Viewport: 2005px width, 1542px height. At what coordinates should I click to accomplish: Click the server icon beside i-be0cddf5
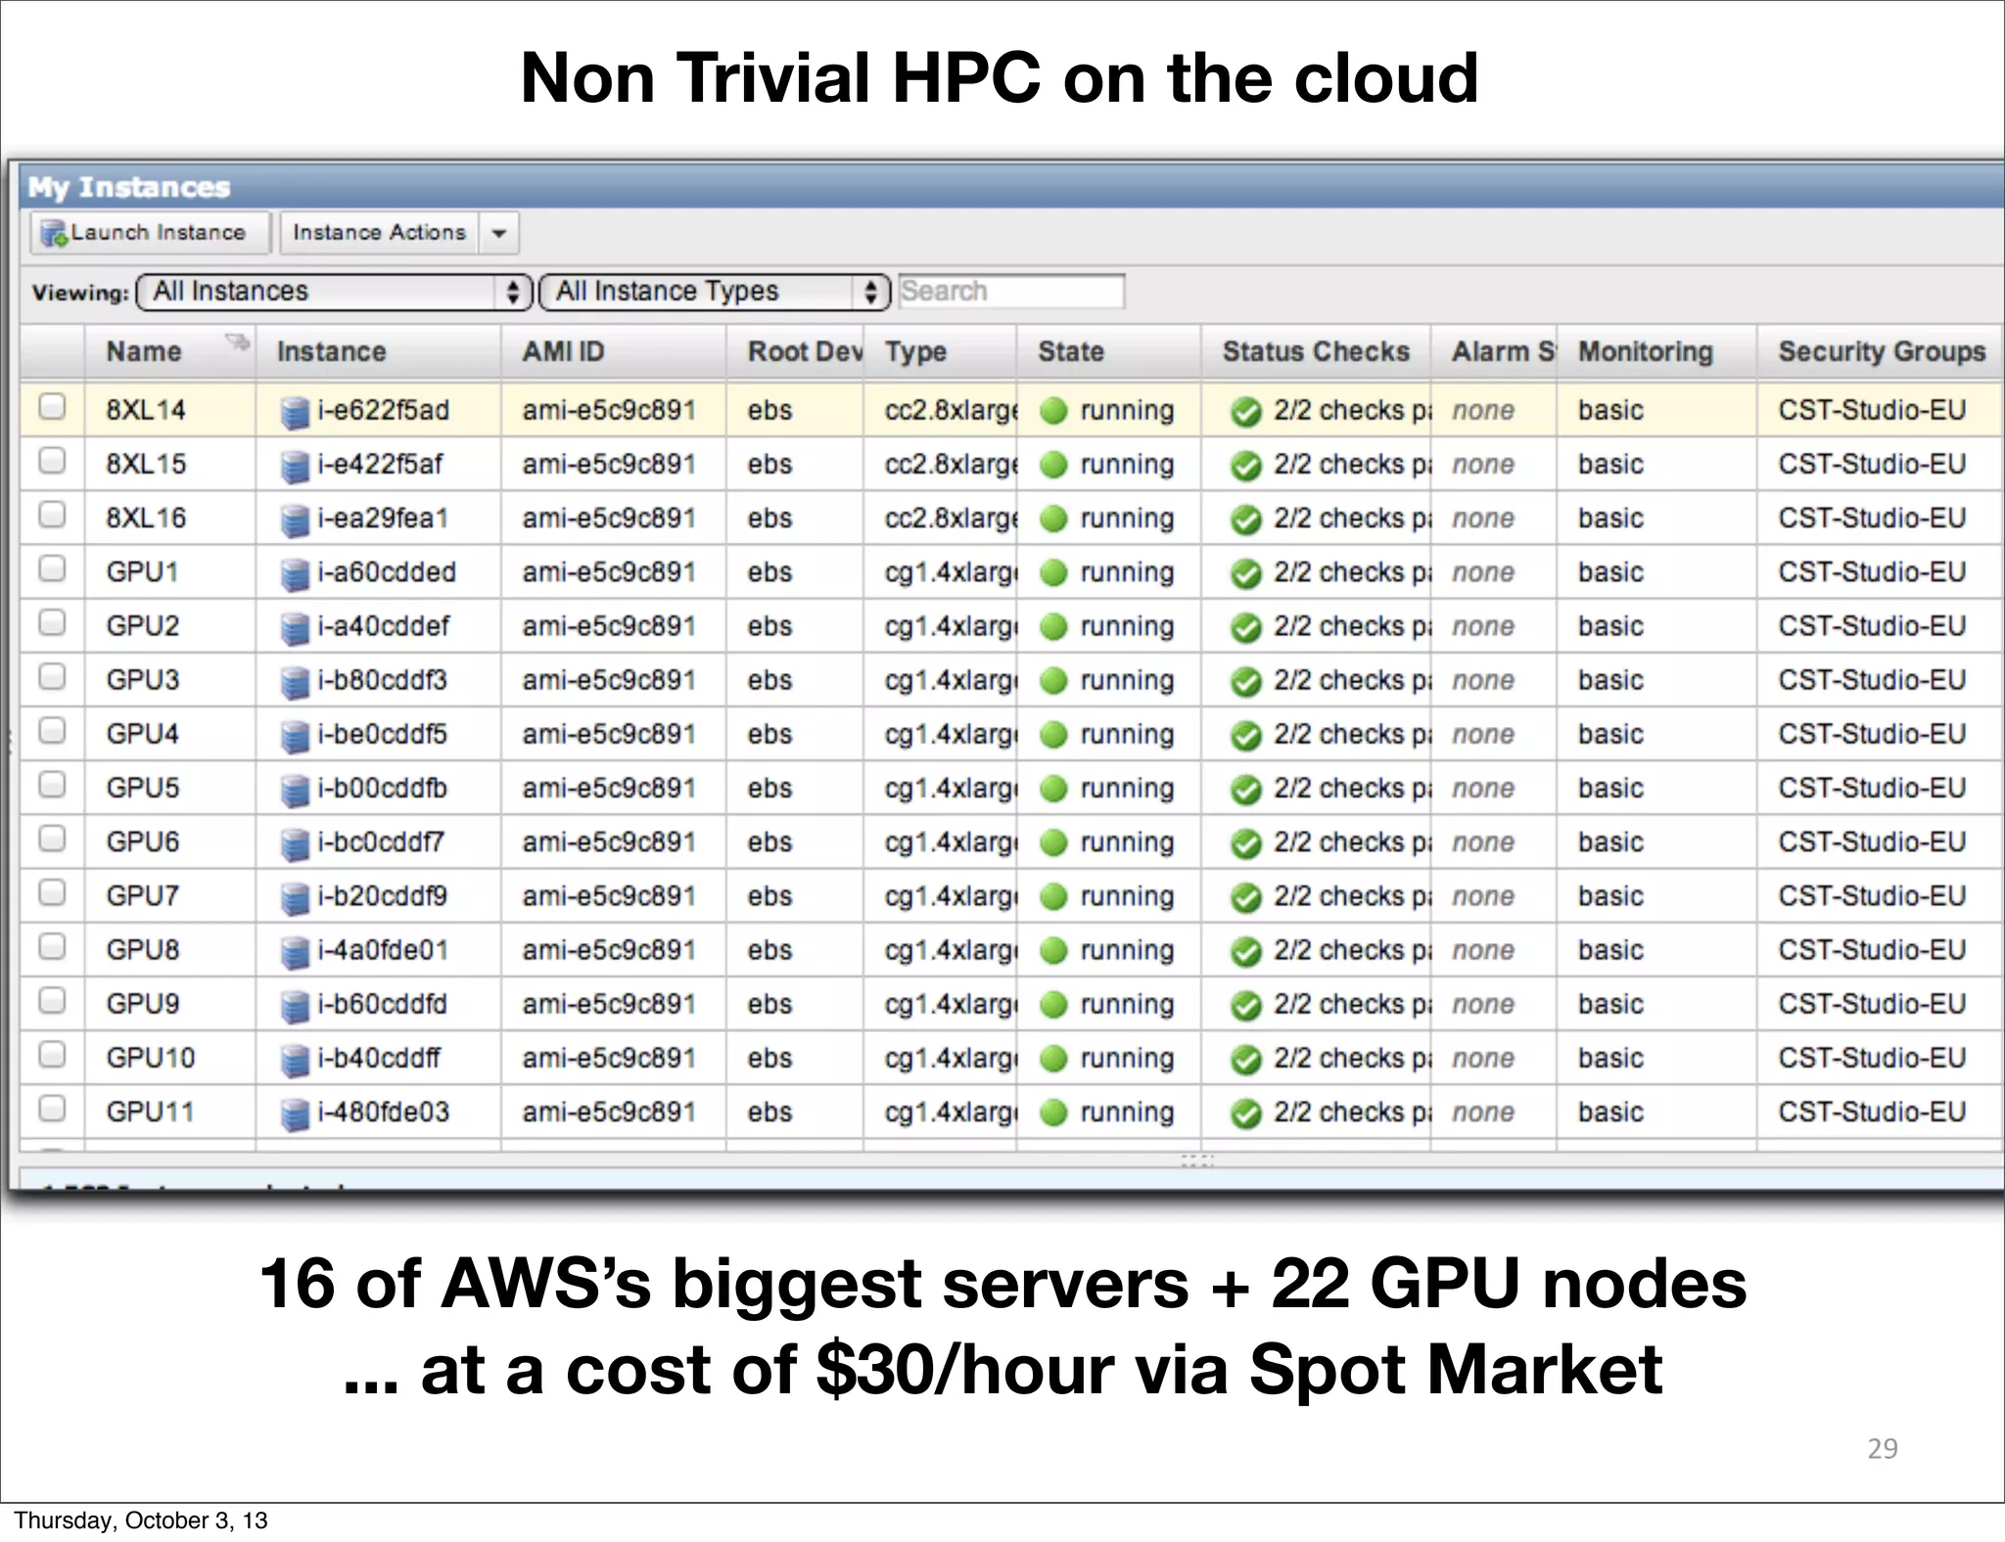(295, 737)
